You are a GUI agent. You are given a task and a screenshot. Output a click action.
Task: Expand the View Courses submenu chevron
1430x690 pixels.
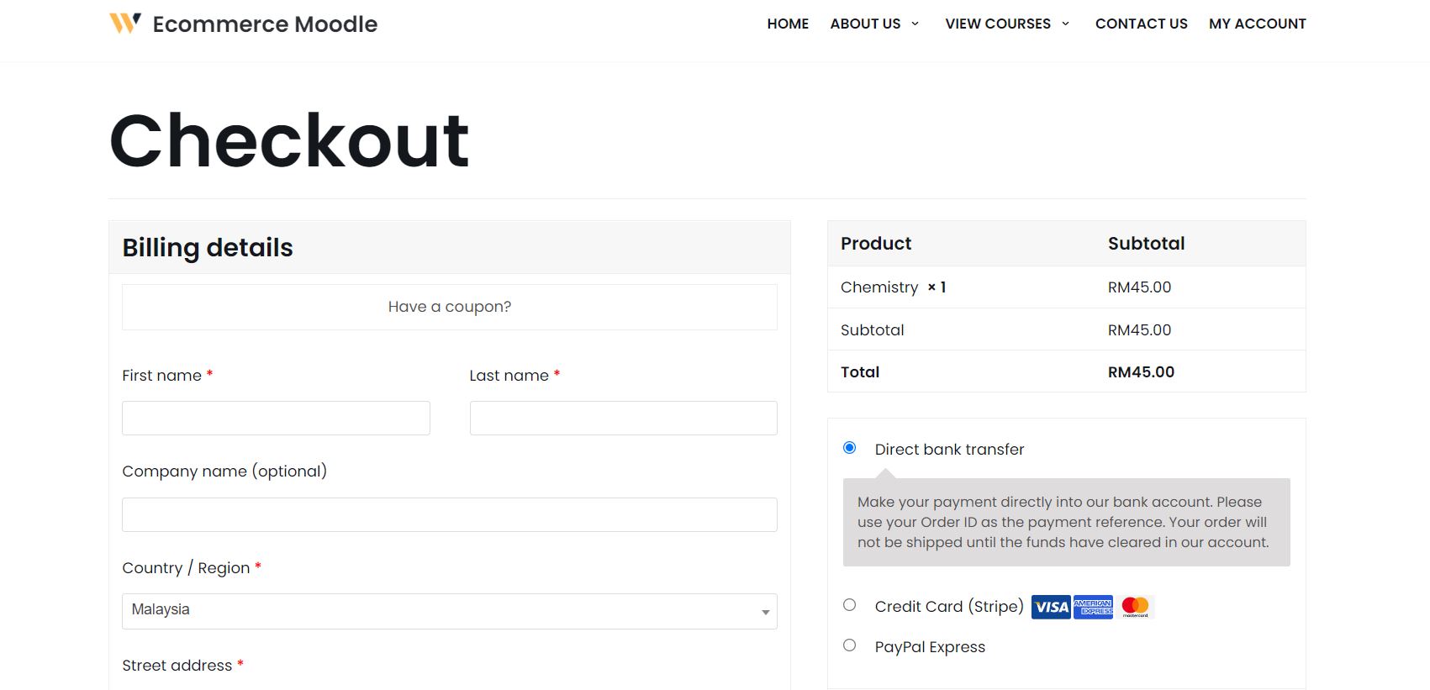click(1065, 24)
